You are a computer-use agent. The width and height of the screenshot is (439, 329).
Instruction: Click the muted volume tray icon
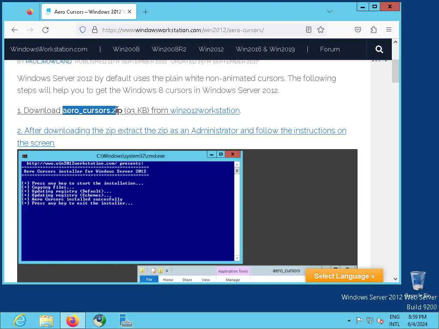point(380,320)
